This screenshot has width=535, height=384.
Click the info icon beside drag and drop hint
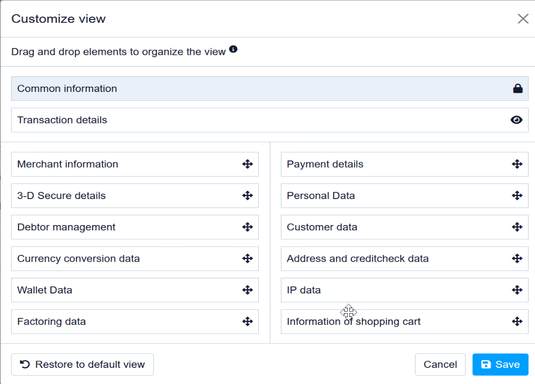(234, 49)
